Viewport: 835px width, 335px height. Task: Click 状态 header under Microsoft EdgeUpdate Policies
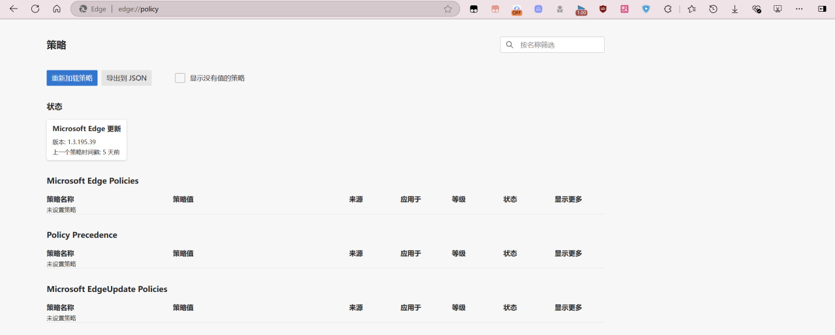click(x=510, y=308)
